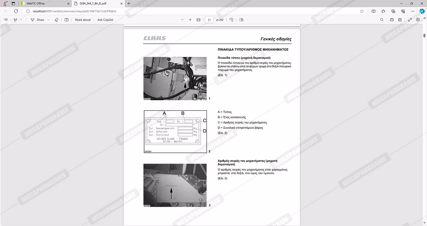Rotate the PDF page
The height and width of the screenshot is (226, 427).
tap(231, 20)
